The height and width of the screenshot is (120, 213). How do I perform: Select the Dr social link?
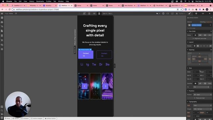click(x=101, y=64)
